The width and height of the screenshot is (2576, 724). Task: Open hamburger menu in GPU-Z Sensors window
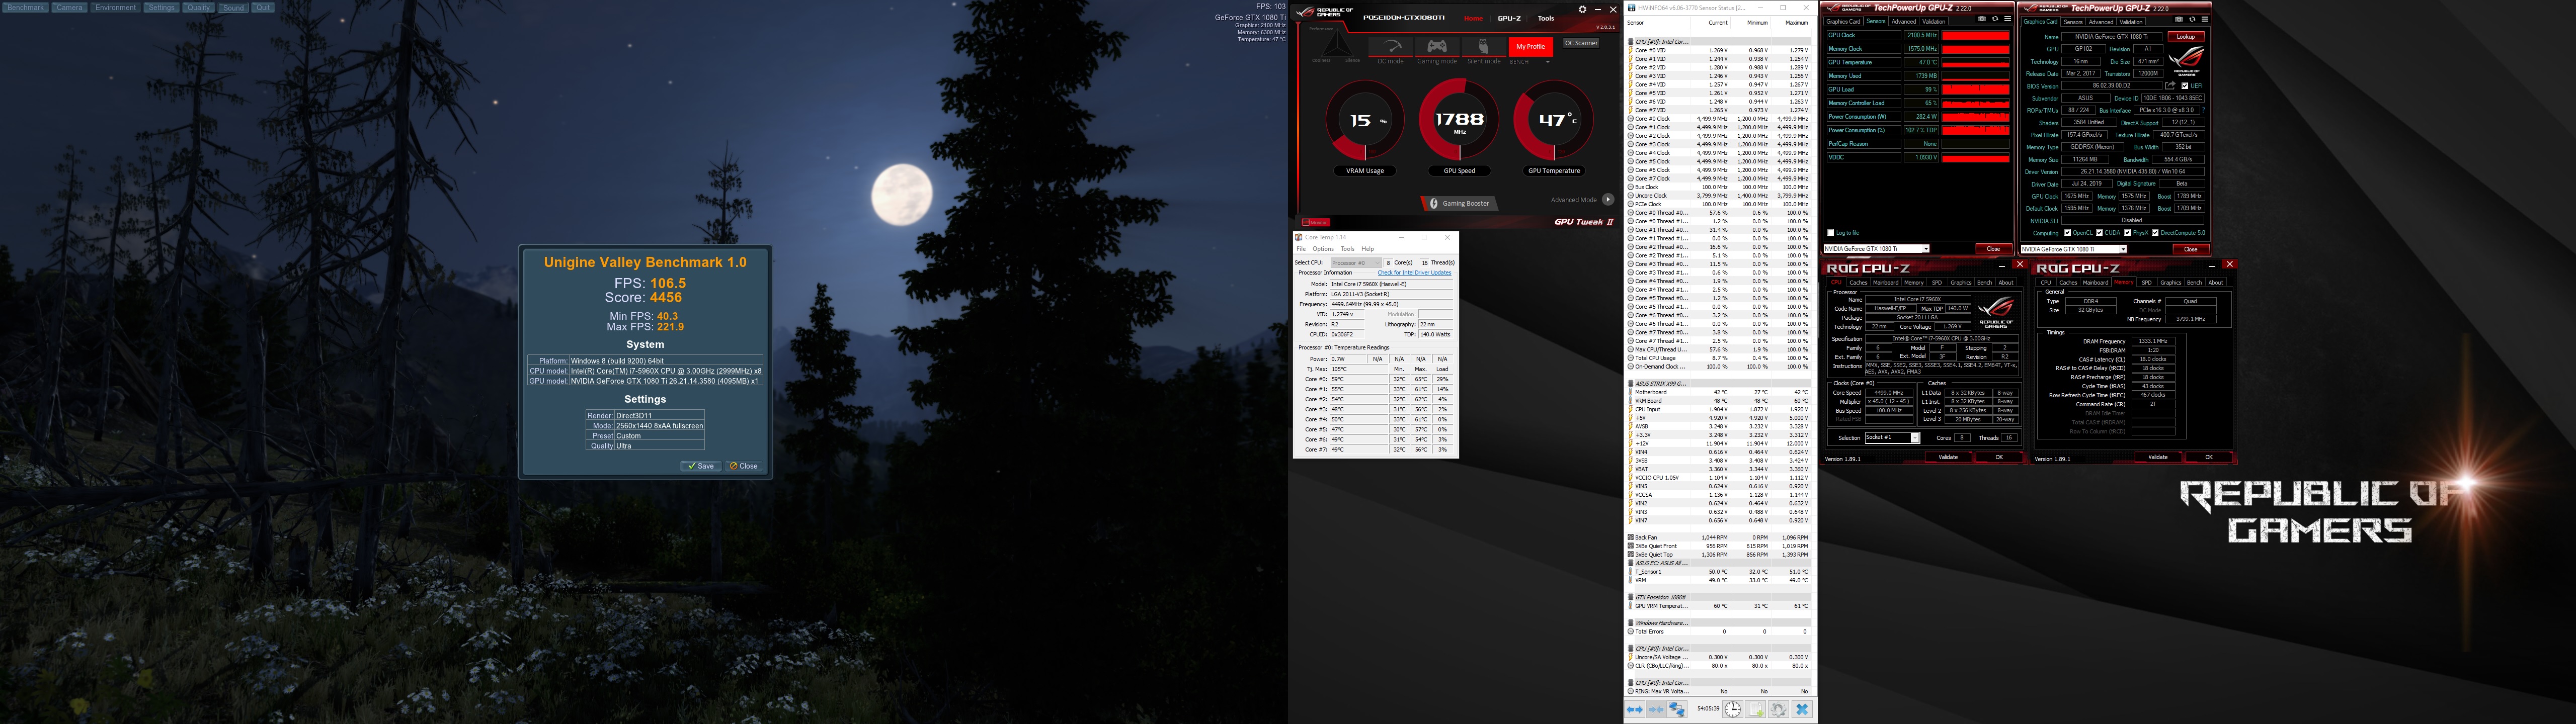pos(2008,19)
